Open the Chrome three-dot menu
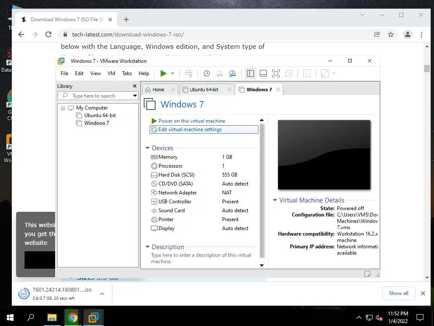This screenshot has width=434, height=326. (x=421, y=34)
